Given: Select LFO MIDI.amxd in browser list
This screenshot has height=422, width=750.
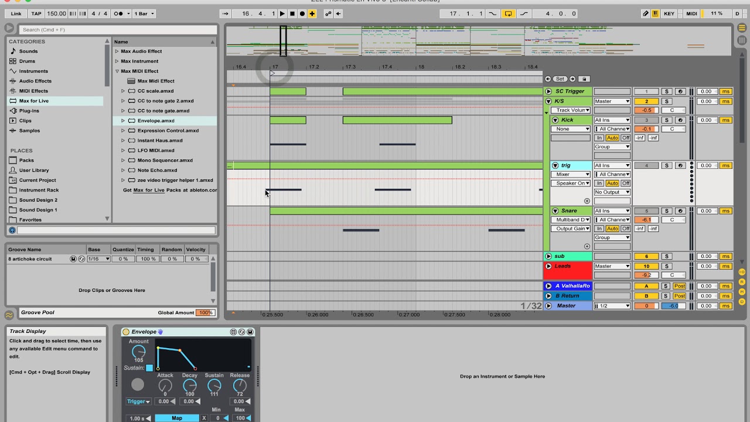Looking at the screenshot, I should [156, 150].
